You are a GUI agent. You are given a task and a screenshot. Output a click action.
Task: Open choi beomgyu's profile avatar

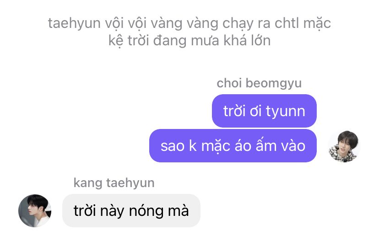(344, 146)
